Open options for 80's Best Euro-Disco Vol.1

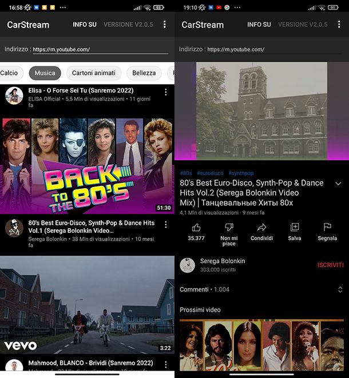point(166,224)
